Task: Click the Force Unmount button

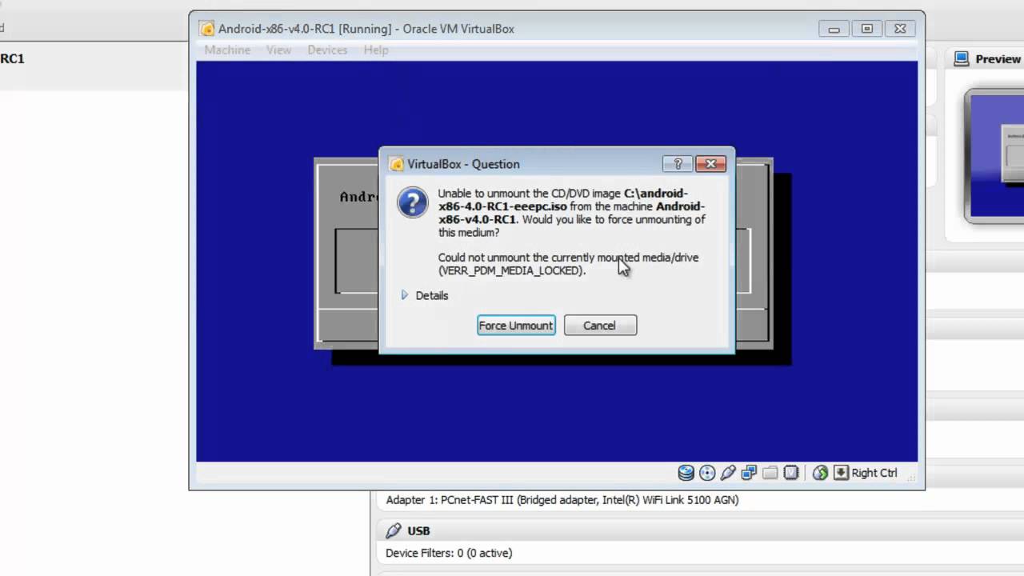Action: click(x=516, y=326)
